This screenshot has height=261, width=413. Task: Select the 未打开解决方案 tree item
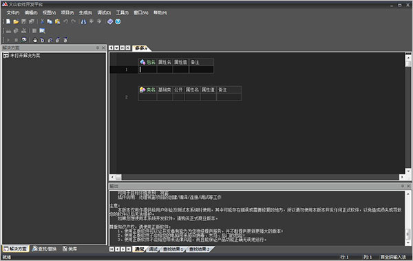click(x=22, y=56)
